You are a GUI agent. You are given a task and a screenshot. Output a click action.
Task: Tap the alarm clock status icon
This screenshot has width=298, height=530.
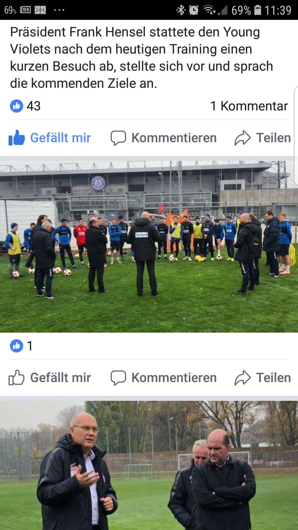[194, 10]
